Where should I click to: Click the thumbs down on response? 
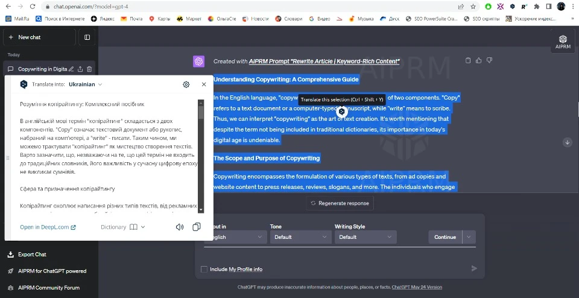pos(489,60)
